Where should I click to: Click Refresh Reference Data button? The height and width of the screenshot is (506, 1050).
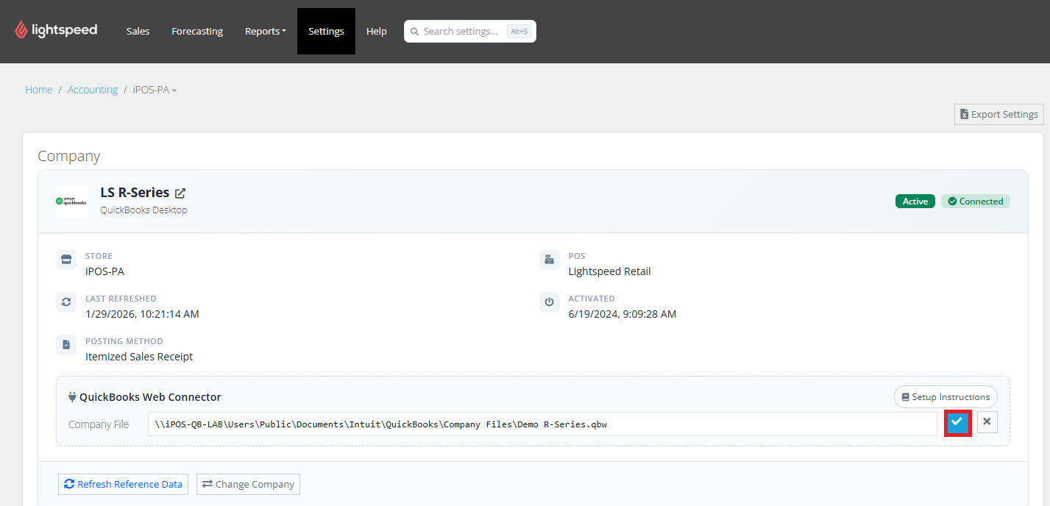click(x=124, y=484)
